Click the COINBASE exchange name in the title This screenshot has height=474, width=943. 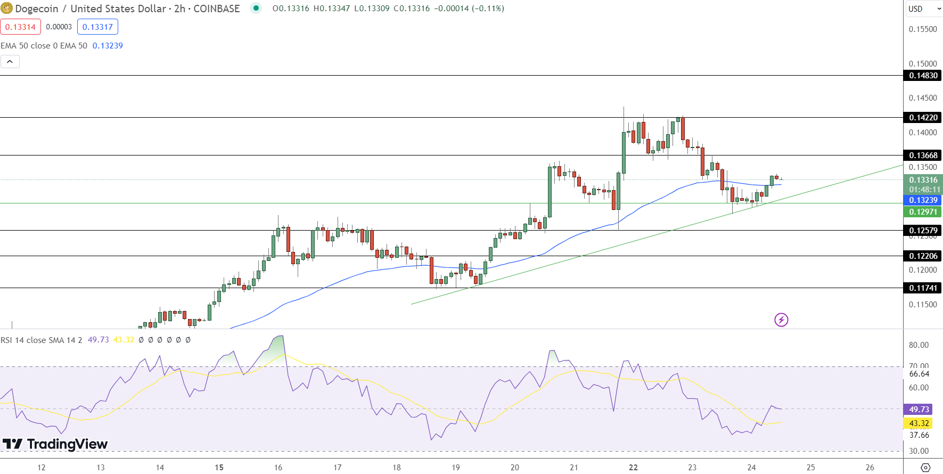[217, 9]
